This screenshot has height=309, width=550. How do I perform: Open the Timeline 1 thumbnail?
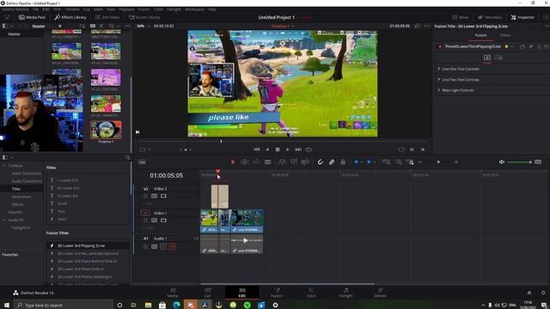click(x=106, y=130)
